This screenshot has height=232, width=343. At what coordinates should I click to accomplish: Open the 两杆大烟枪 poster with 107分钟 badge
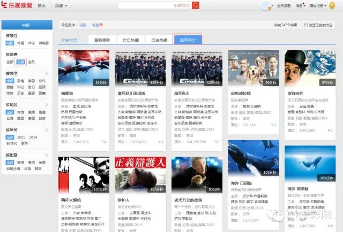[84, 175]
